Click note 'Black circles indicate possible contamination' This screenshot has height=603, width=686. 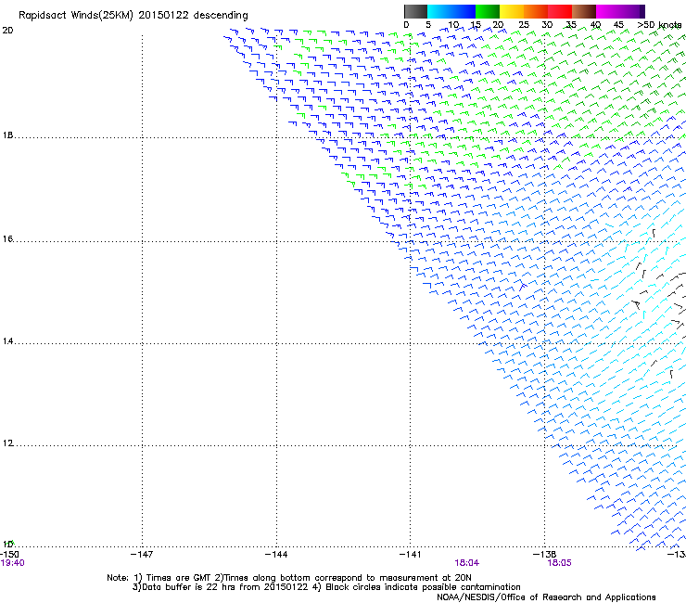click(x=423, y=587)
